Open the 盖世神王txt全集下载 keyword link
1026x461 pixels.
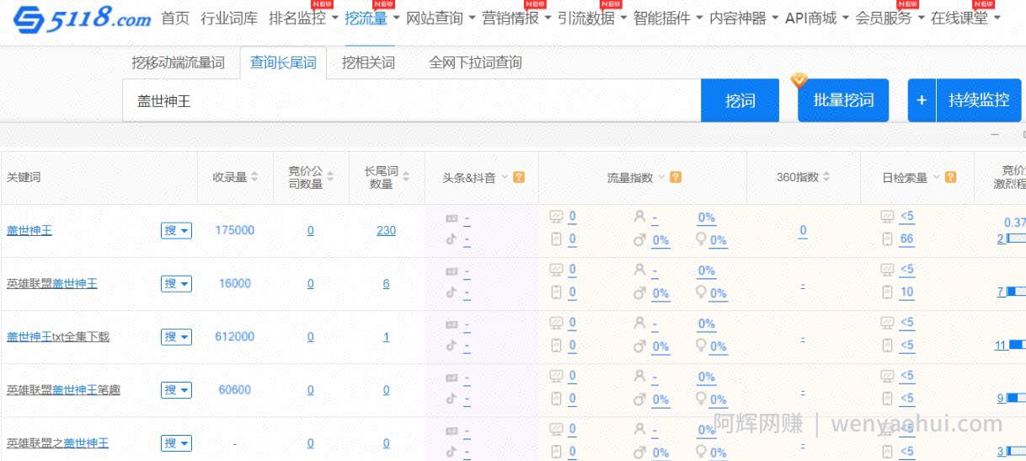[58, 336]
